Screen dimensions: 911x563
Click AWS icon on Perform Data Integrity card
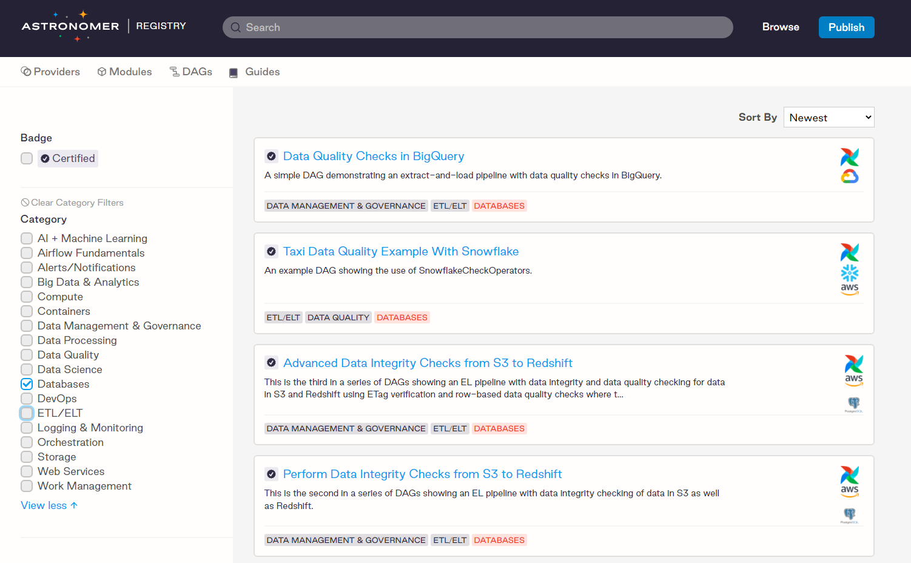point(850,491)
